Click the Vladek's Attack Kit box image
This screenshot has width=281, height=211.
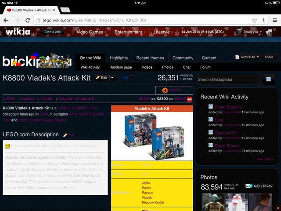click(152, 136)
